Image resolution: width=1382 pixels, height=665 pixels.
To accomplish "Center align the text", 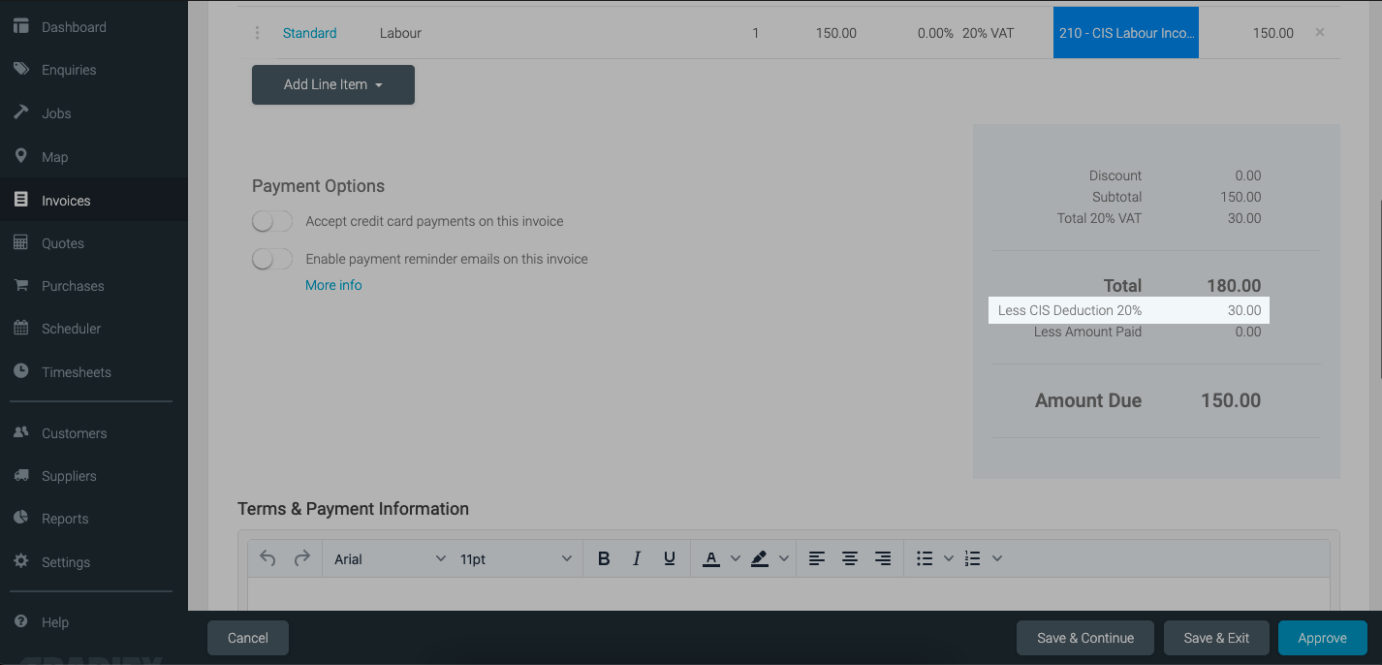I will (850, 558).
